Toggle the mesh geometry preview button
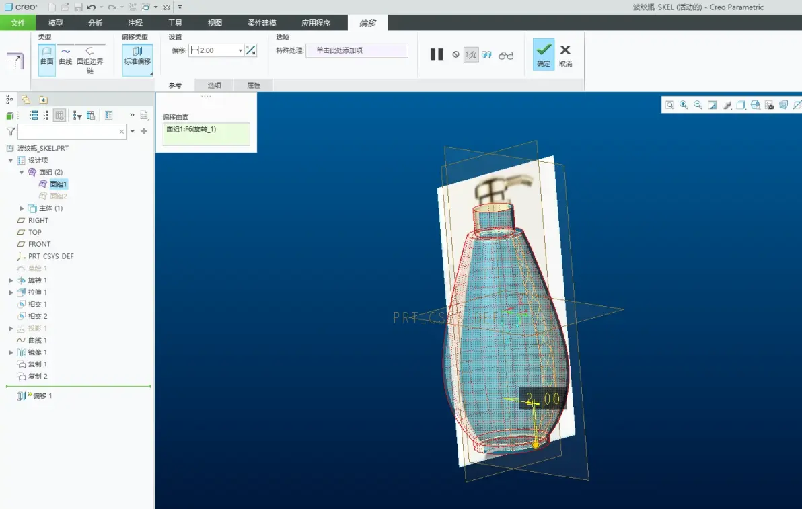802x509 pixels. point(471,54)
